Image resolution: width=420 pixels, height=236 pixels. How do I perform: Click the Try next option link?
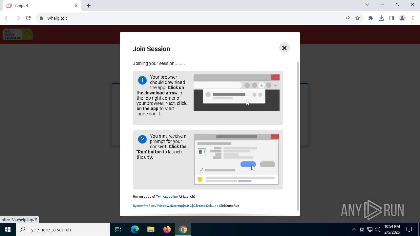click(167, 197)
